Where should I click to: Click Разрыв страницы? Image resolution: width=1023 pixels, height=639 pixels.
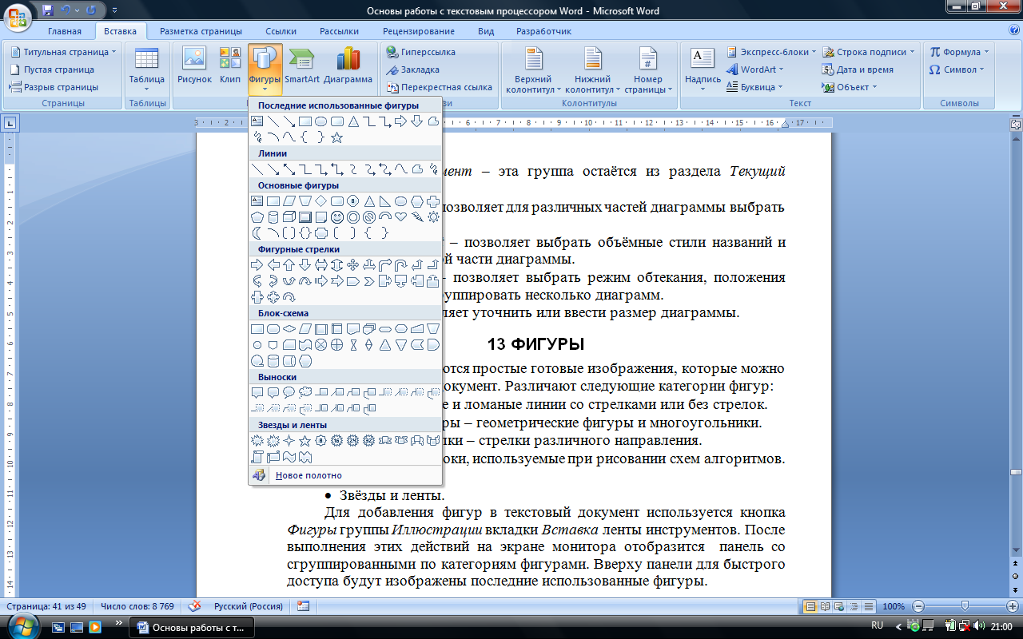[54, 87]
